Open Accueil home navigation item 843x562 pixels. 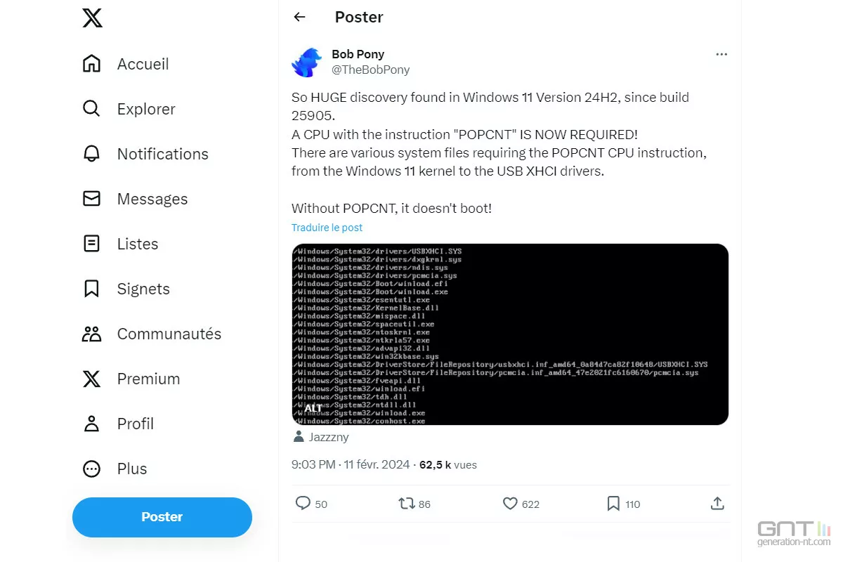(126, 64)
